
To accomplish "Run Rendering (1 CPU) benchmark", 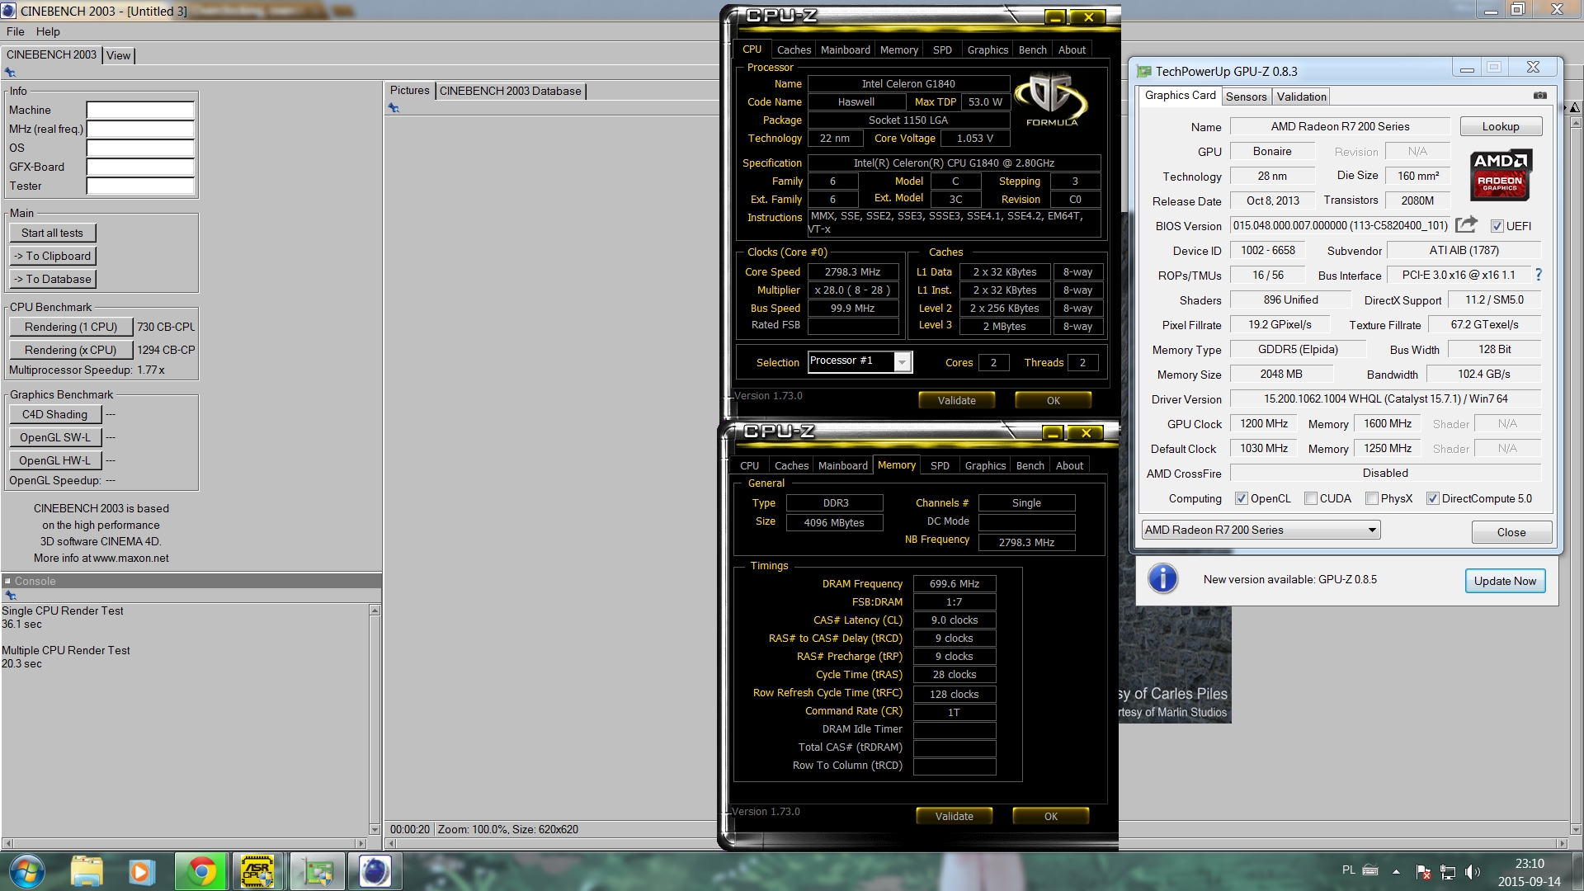I will tap(71, 327).
